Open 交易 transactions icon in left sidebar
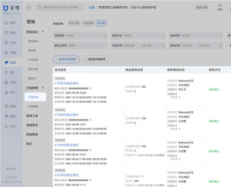Screen dimensions: 231x187 [6, 43]
